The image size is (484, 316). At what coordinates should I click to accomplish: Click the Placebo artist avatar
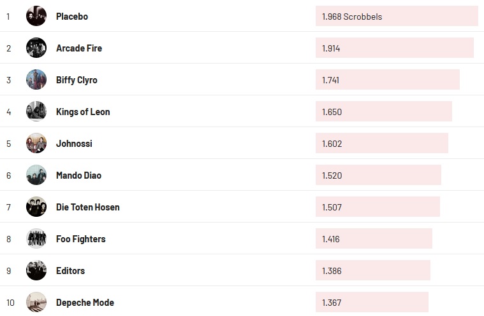pos(36,17)
